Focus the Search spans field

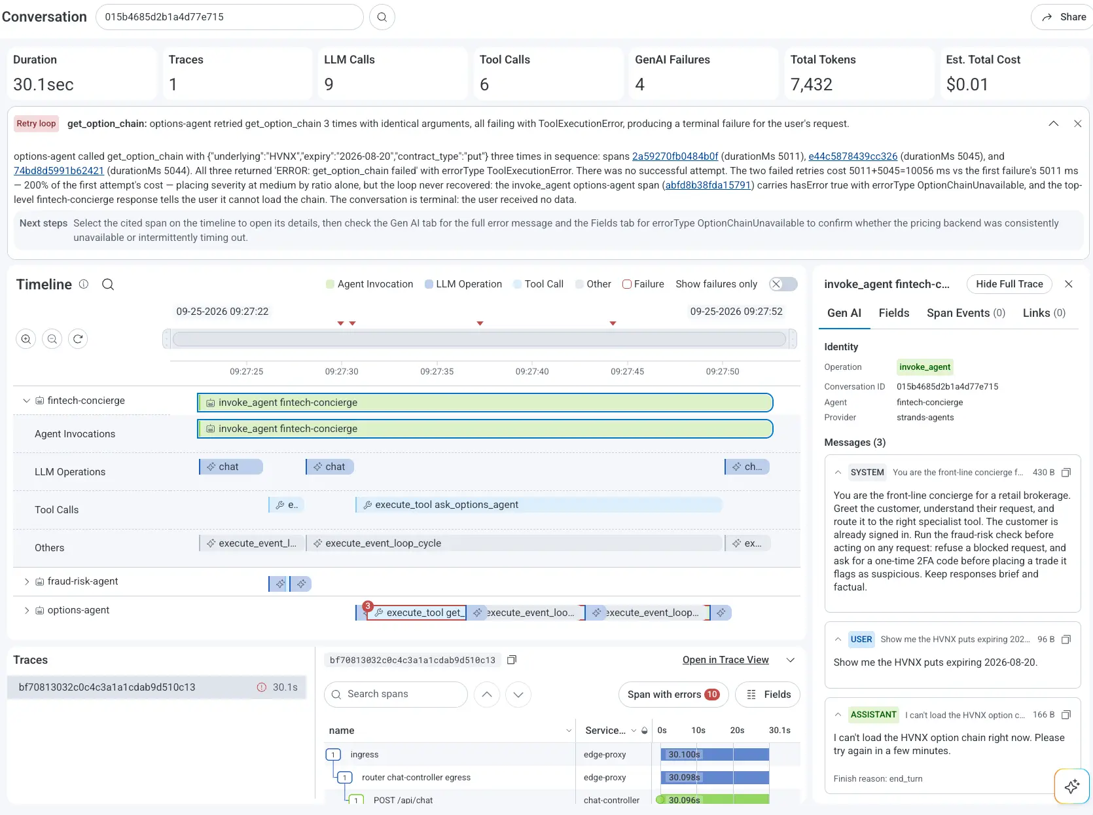pyautogui.click(x=396, y=695)
